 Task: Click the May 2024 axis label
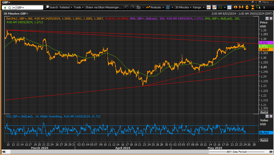pos(215,148)
